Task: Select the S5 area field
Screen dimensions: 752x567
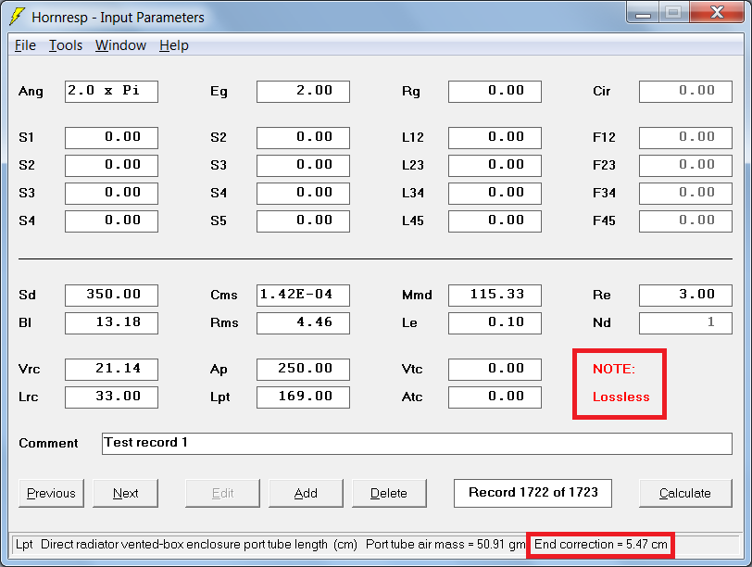Action: [x=303, y=221]
